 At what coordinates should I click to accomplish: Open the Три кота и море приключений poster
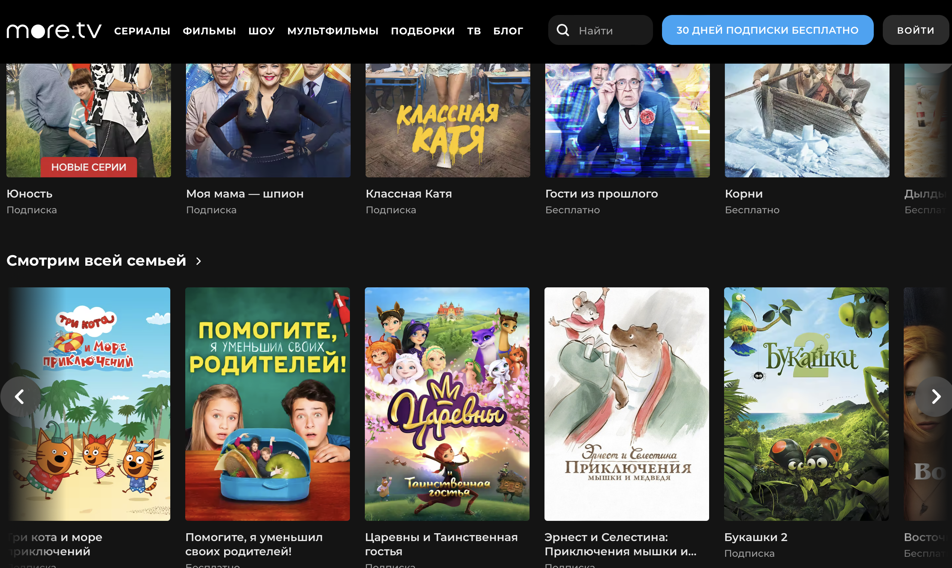(89, 404)
